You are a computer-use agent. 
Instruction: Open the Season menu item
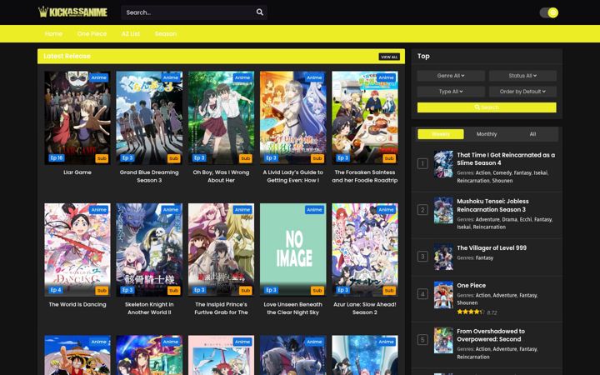pyautogui.click(x=166, y=33)
